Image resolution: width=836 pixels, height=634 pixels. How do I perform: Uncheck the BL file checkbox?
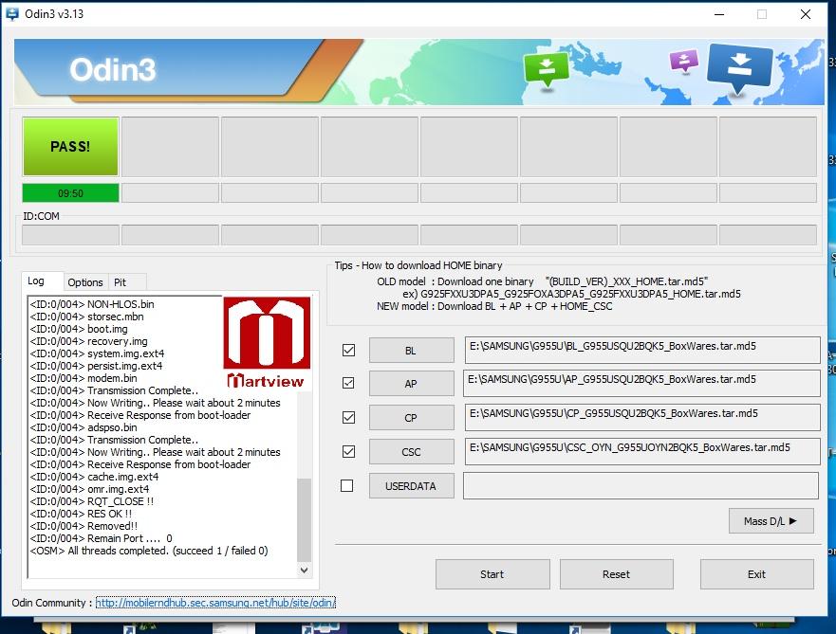[x=348, y=350]
